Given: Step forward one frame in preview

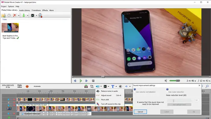Looking at the screenshot, I should click(x=87, y=81).
